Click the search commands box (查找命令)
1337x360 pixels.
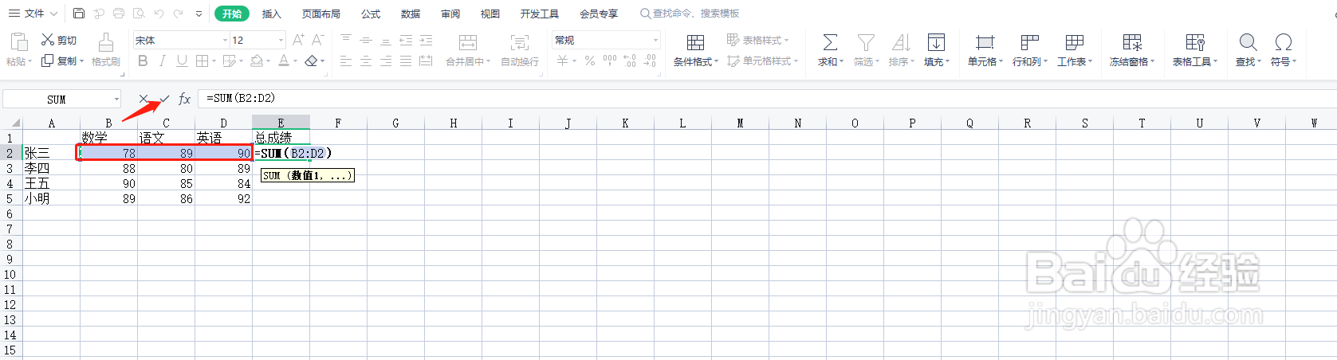coord(690,14)
